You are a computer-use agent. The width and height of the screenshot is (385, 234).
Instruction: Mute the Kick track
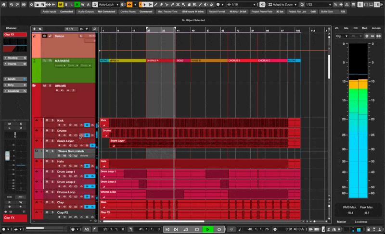pos(47,120)
